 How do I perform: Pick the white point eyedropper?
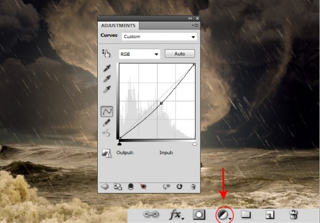tap(107, 89)
